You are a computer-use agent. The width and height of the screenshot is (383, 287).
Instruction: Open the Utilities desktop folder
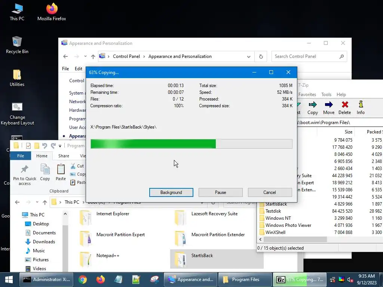point(17,78)
